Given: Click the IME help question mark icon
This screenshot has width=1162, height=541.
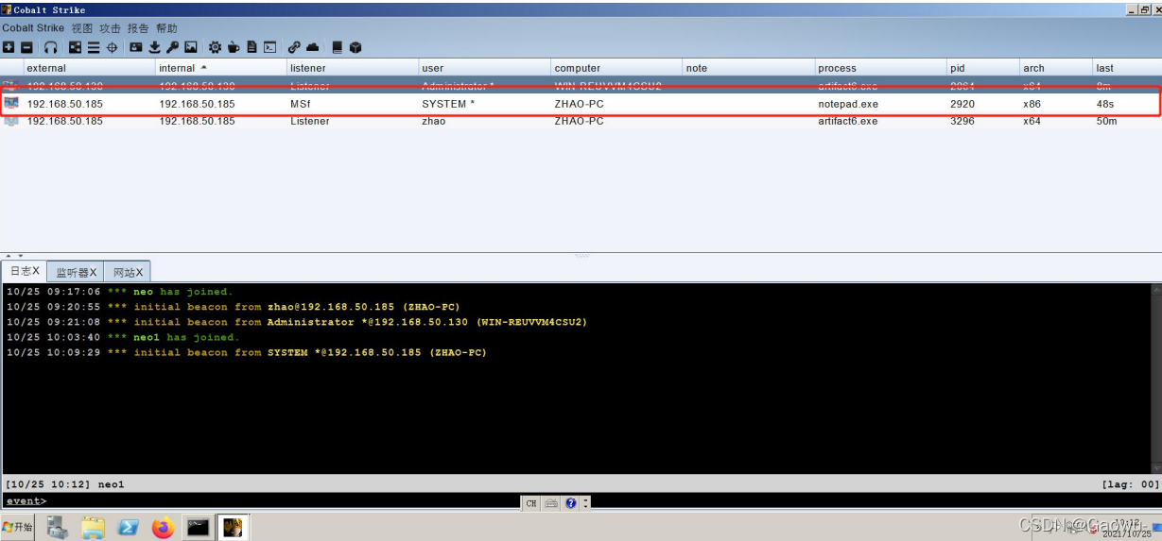Looking at the screenshot, I should 571,503.
